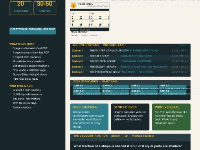
Task: Click the 20 Questions stat box
Action: [x=20, y=8]
